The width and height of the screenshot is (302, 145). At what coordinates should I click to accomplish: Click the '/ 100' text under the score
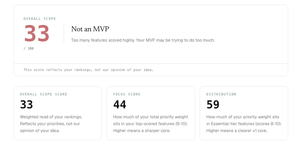point(29,48)
